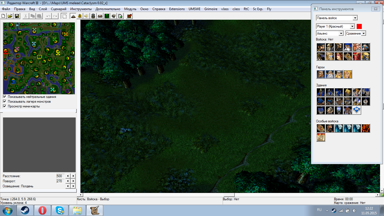
Task: Select the Phoenix special unit icon
Action: 366,128
